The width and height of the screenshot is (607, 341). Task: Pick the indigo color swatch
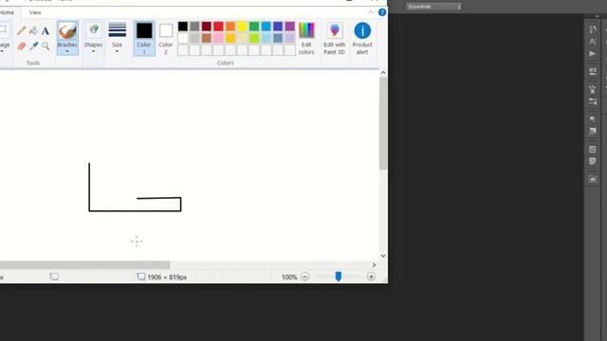[278, 27]
